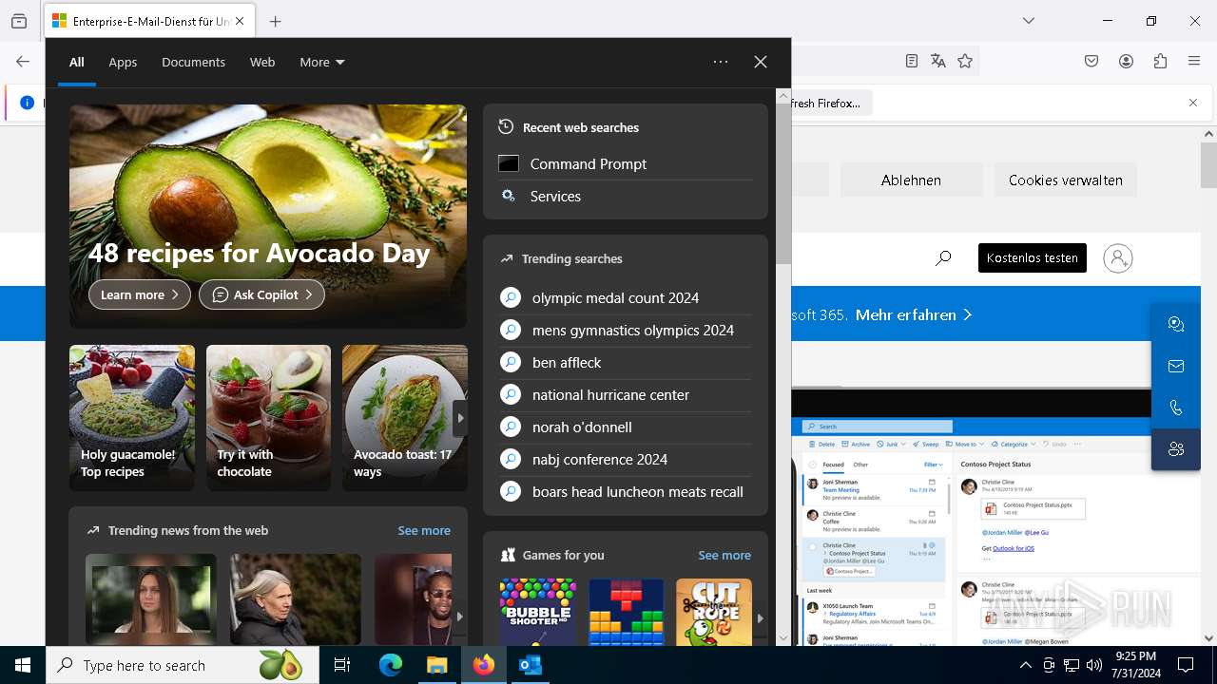Show hidden system tray icons
This screenshot has width=1217, height=684.
click(1026, 665)
